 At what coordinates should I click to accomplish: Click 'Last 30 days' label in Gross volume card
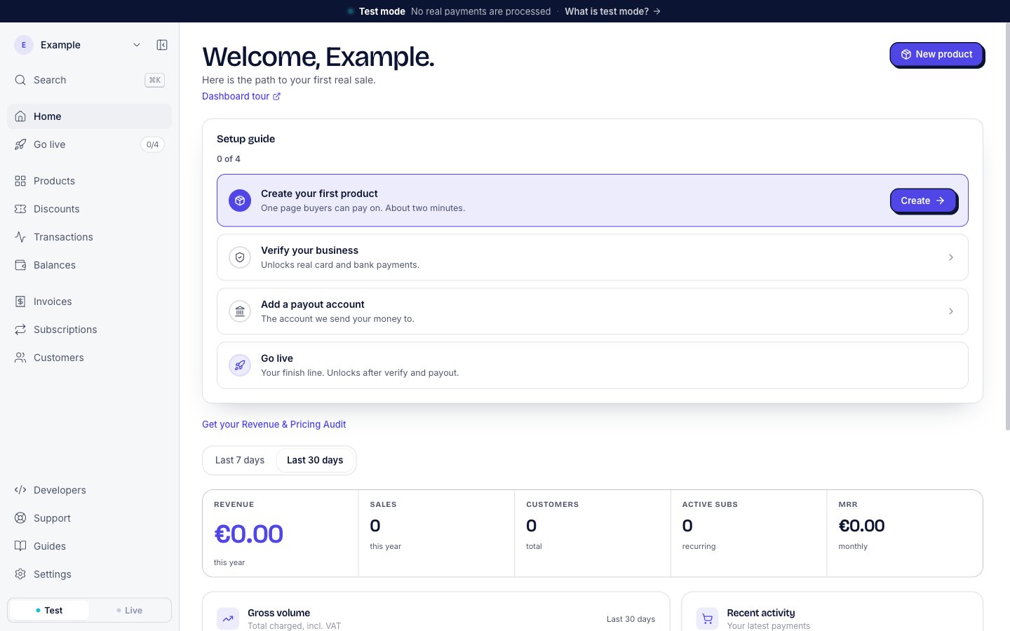click(x=631, y=619)
